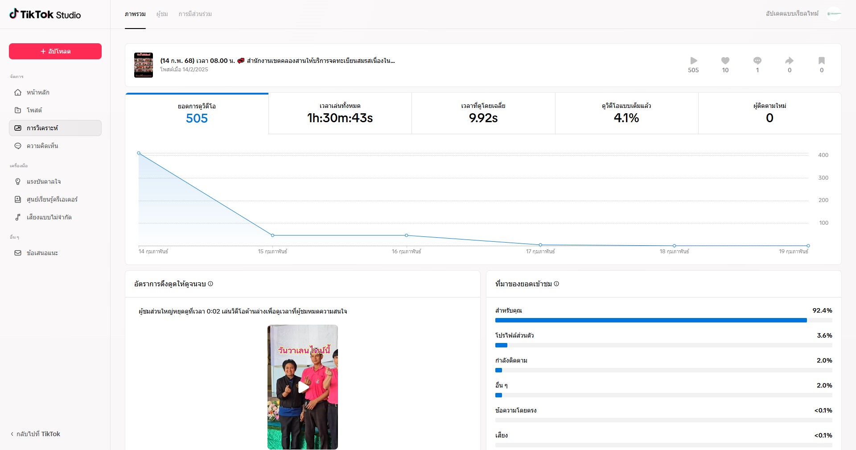
Task: Open ศูนย์เรียนรู้ครีเอเตอร์ creator academy
Action: point(52,199)
